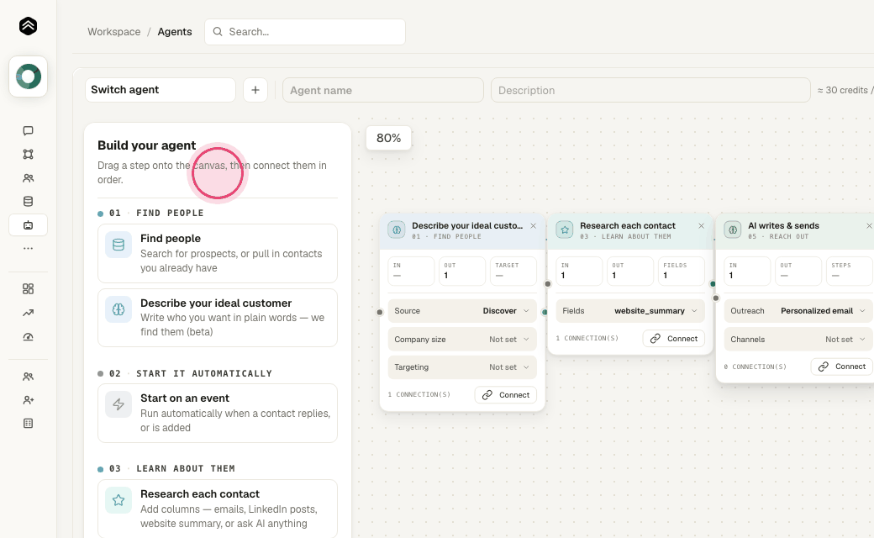Click the star icon on Research each contact step
The width and height of the screenshot is (874, 538).
[x=118, y=500]
